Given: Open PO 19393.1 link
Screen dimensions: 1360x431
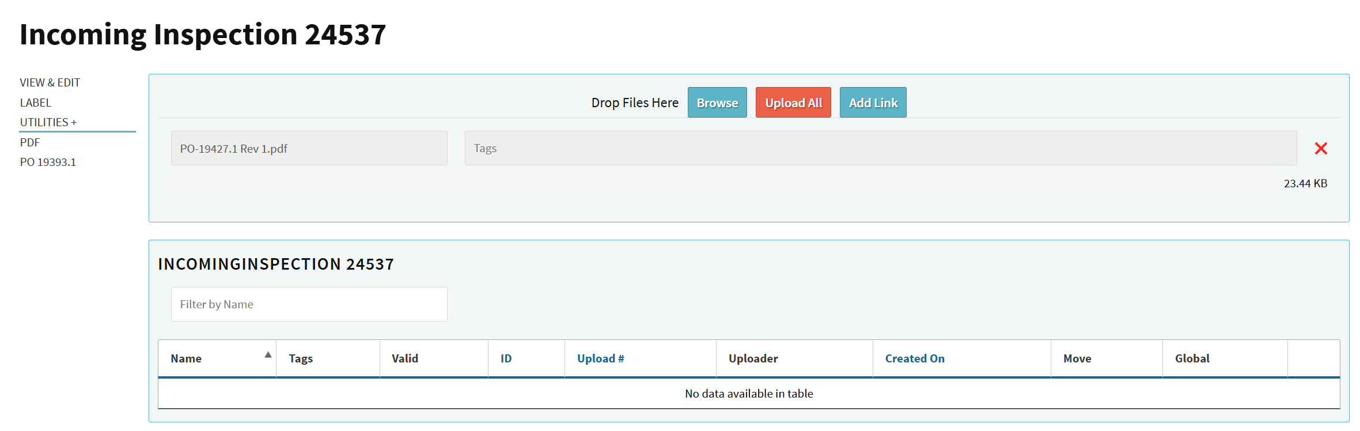Looking at the screenshot, I should pyautogui.click(x=48, y=162).
